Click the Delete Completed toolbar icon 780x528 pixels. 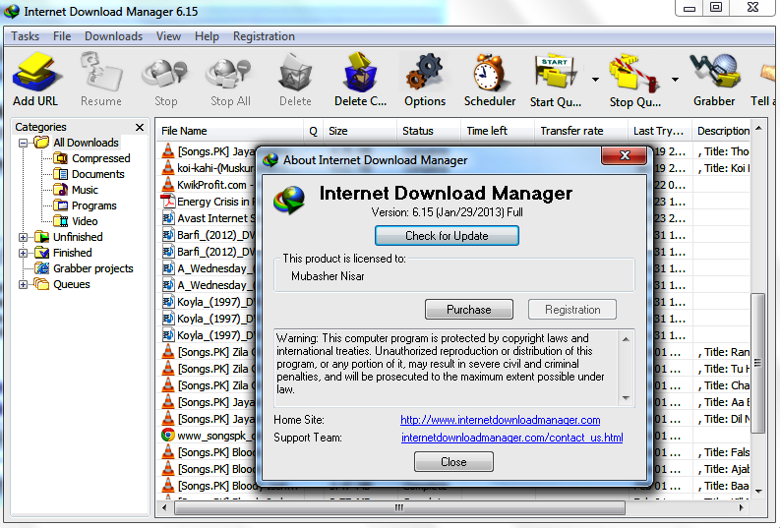[x=360, y=74]
